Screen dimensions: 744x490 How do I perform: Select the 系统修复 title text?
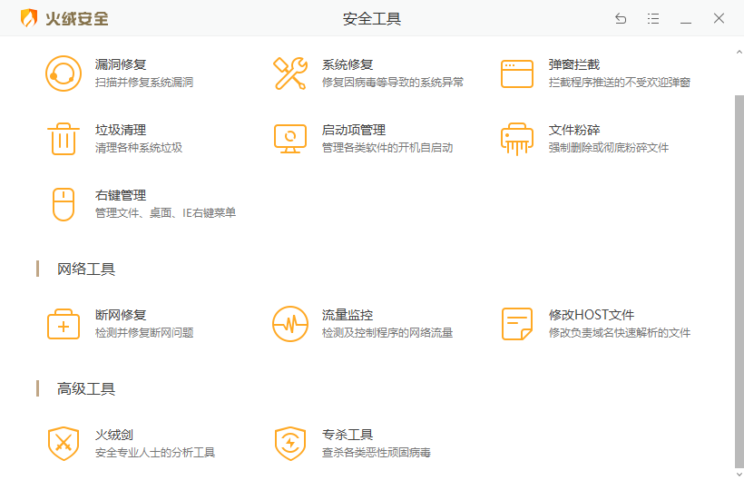pos(348,64)
